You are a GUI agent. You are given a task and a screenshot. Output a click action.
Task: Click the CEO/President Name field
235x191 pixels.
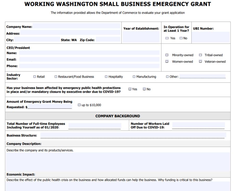89,53
